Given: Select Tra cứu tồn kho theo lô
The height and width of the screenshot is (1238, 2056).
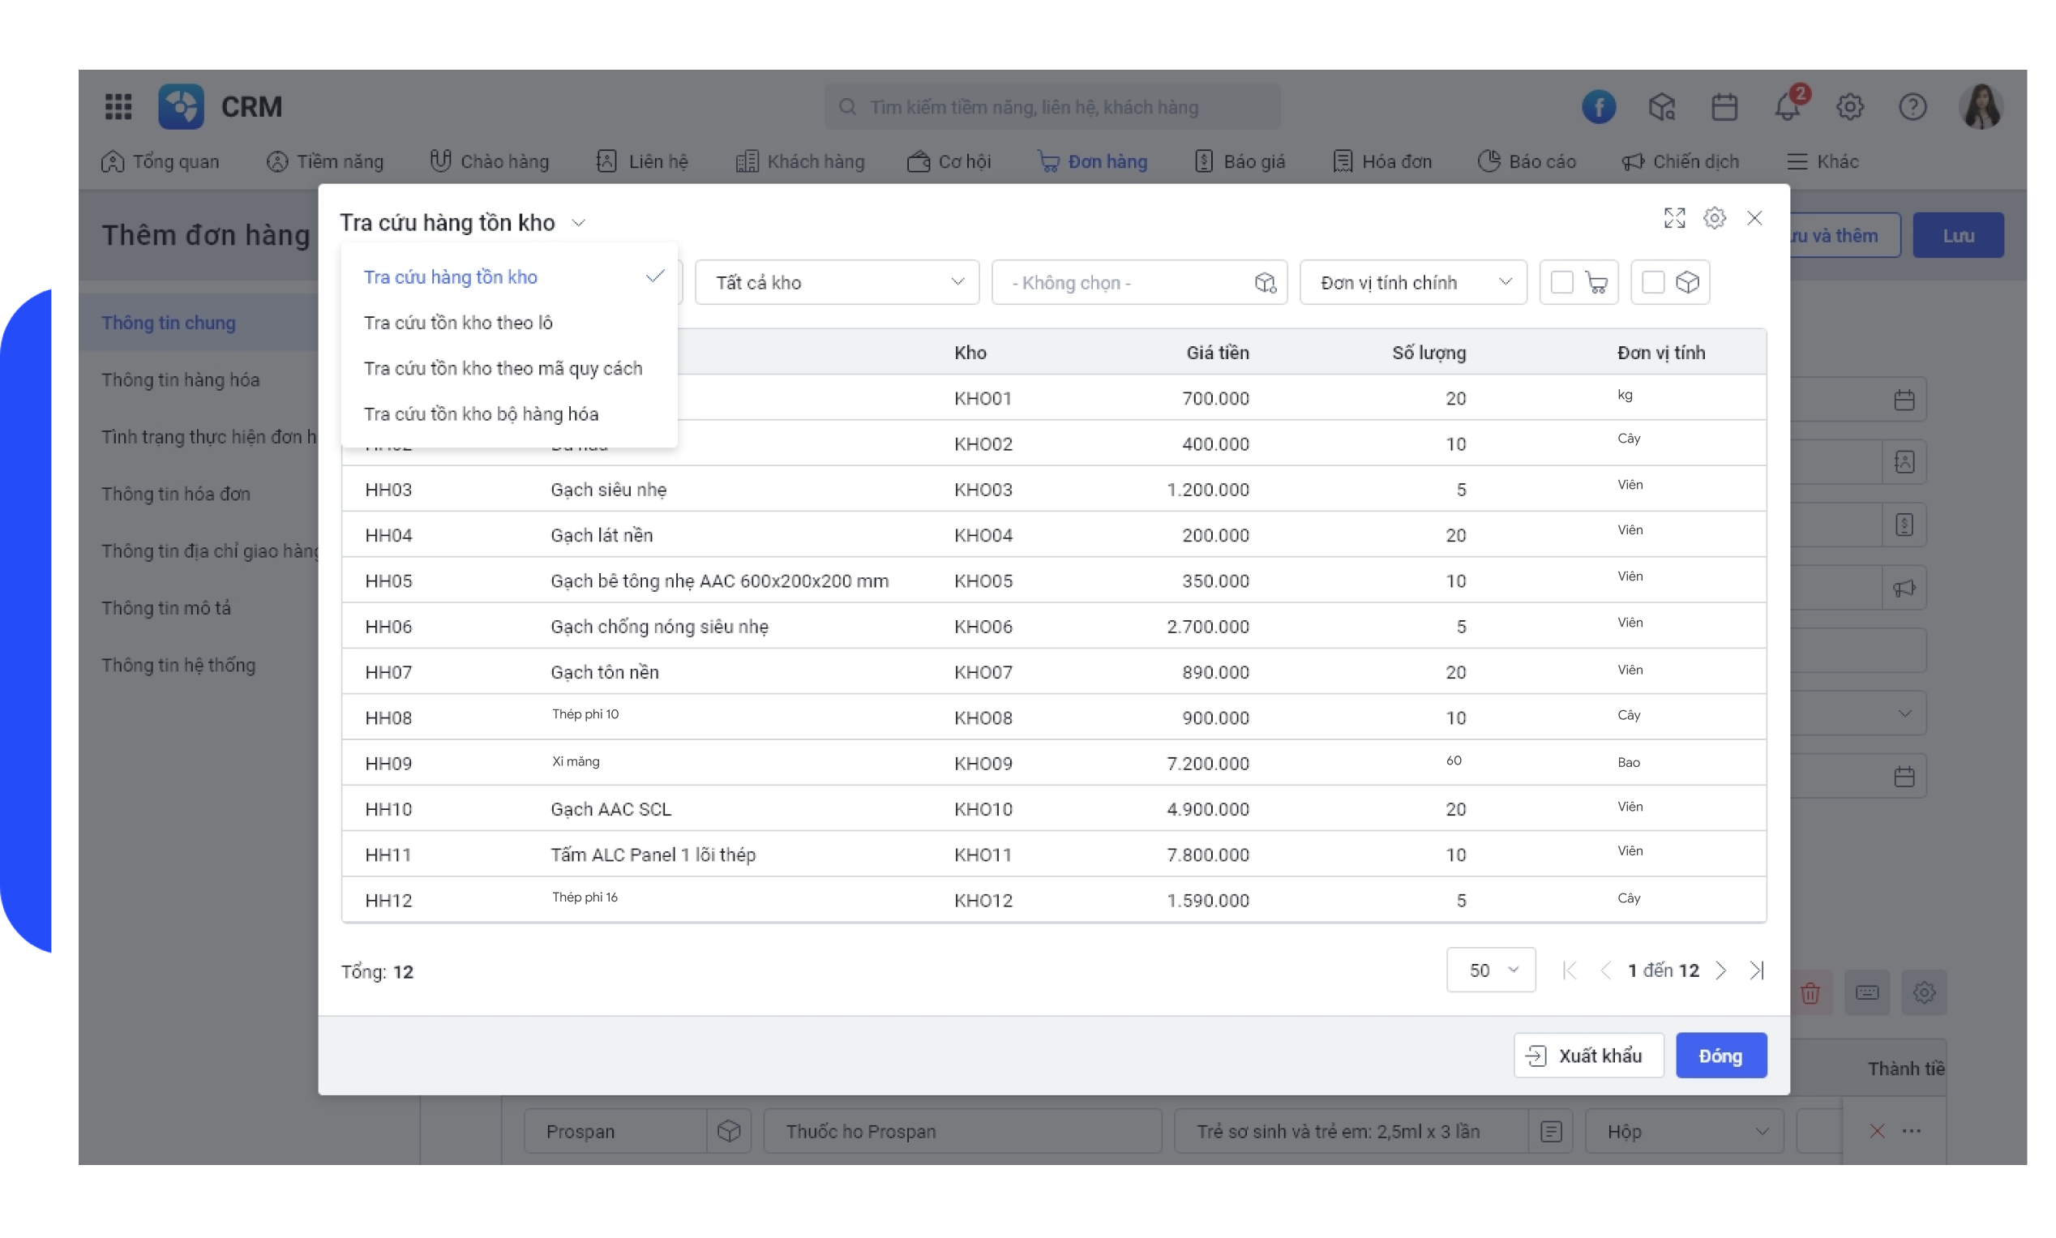Looking at the screenshot, I should coord(510,322).
